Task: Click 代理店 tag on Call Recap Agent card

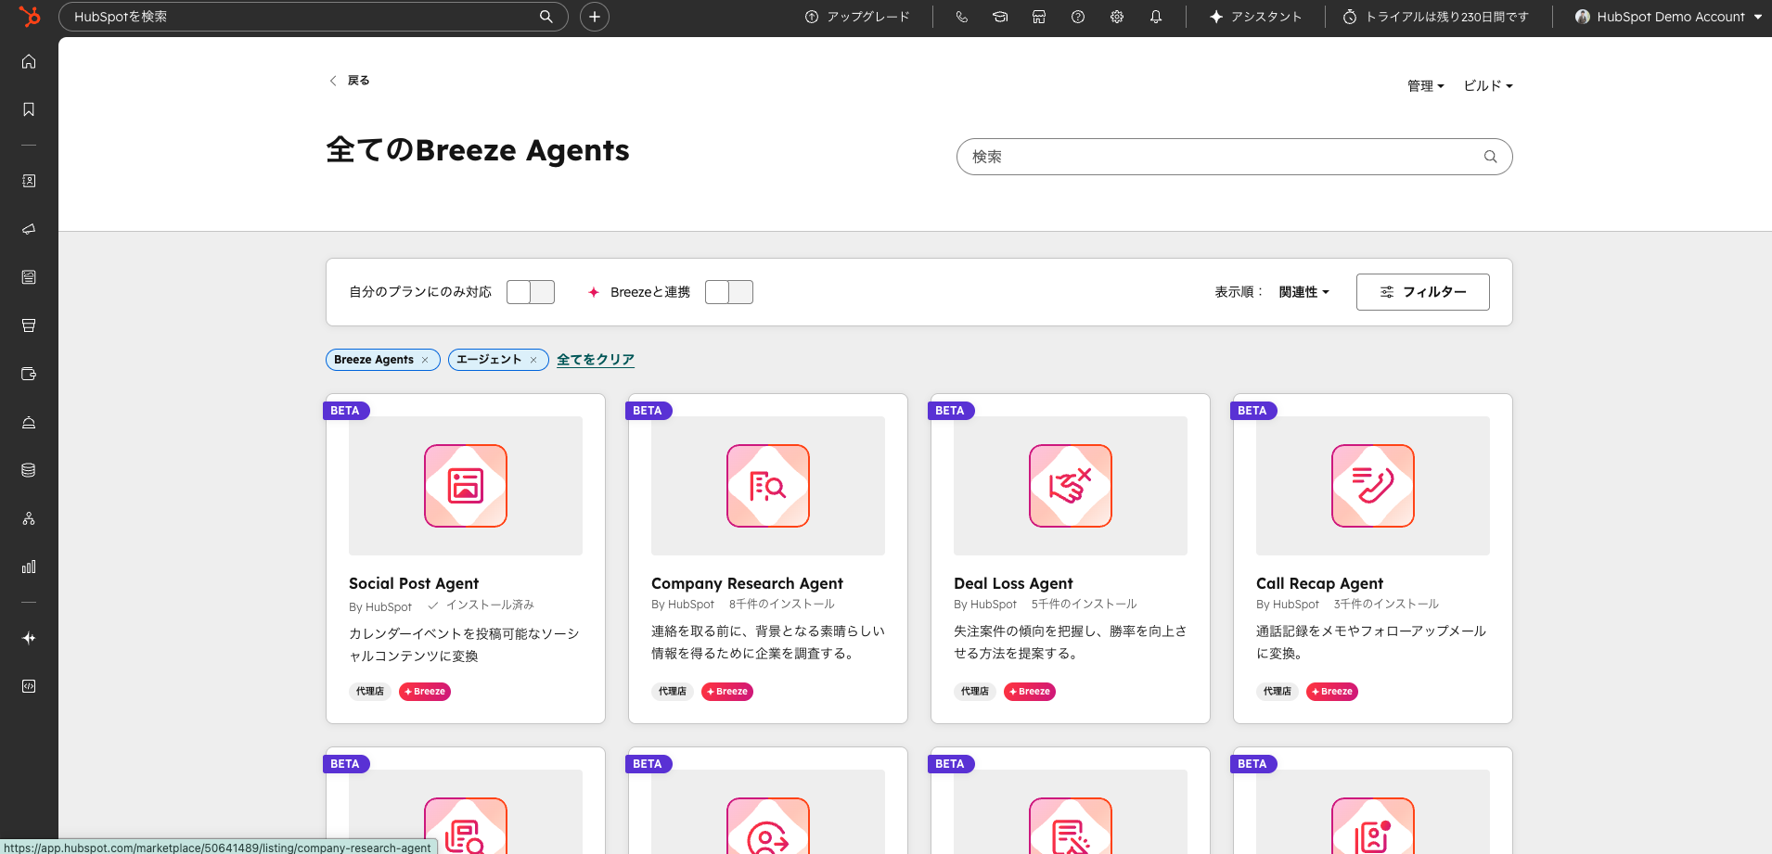Action: [x=1278, y=692]
